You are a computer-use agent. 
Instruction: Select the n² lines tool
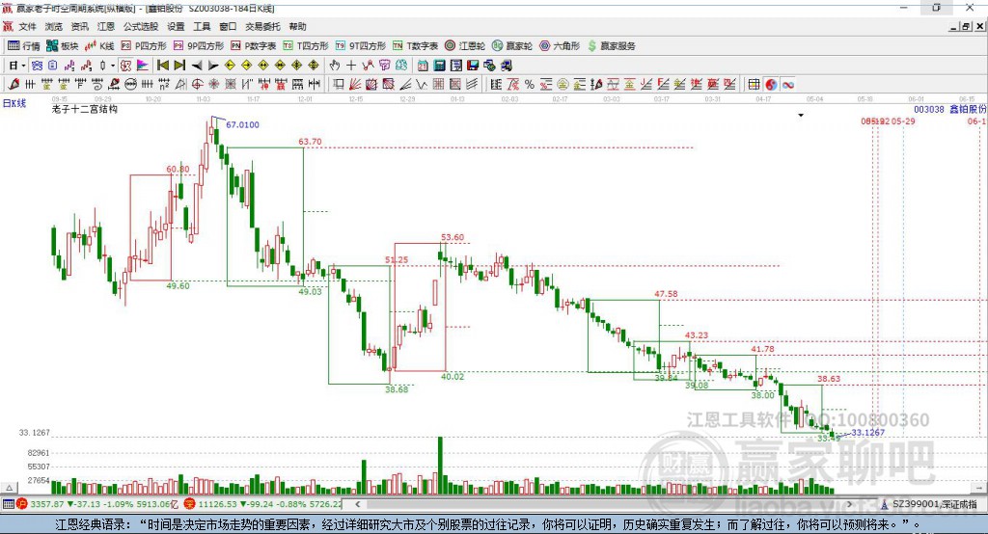point(164,85)
